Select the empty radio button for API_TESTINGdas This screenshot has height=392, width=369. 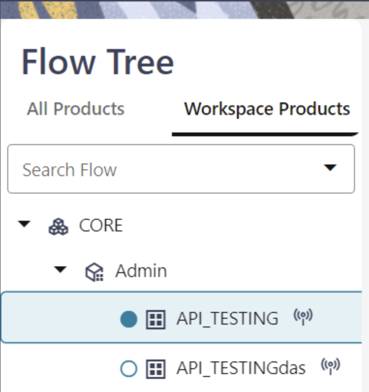pyautogui.click(x=129, y=369)
